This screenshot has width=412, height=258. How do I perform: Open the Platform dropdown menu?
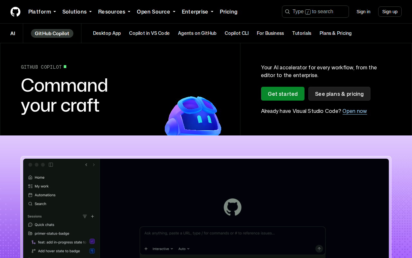tap(42, 12)
